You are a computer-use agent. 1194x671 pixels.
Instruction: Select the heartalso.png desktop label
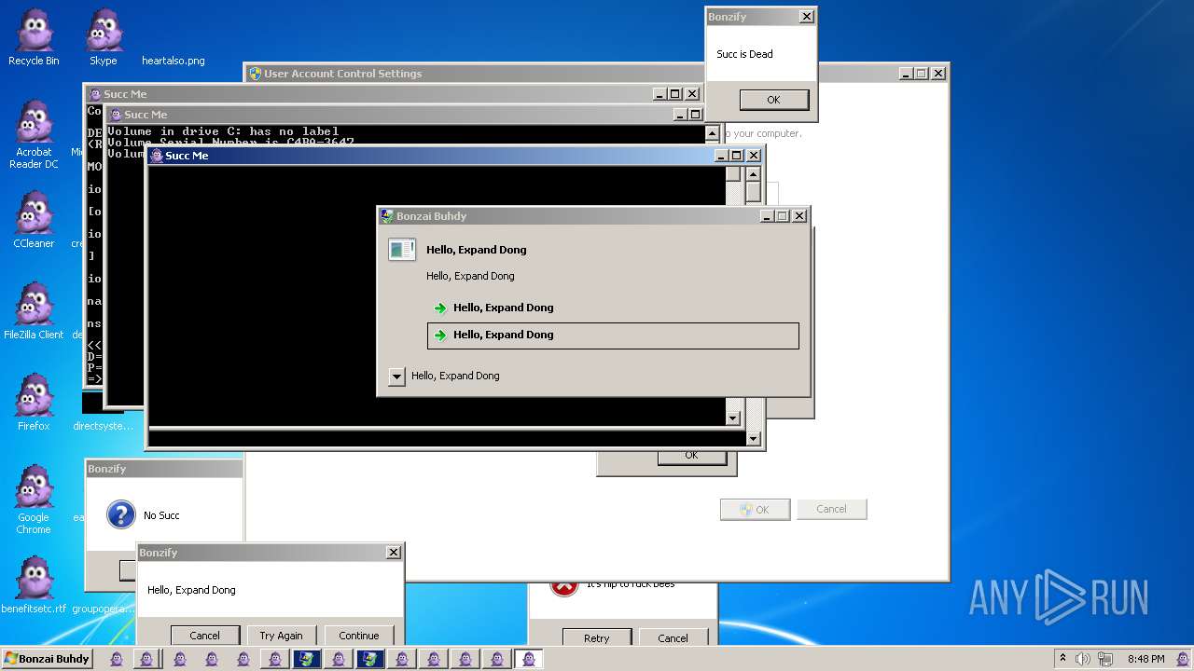pyautogui.click(x=174, y=61)
